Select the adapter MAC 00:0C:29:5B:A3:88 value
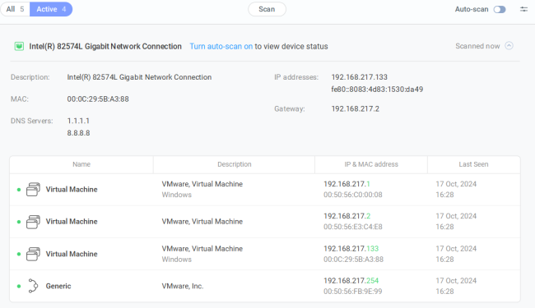This screenshot has height=308, width=535. (x=98, y=99)
